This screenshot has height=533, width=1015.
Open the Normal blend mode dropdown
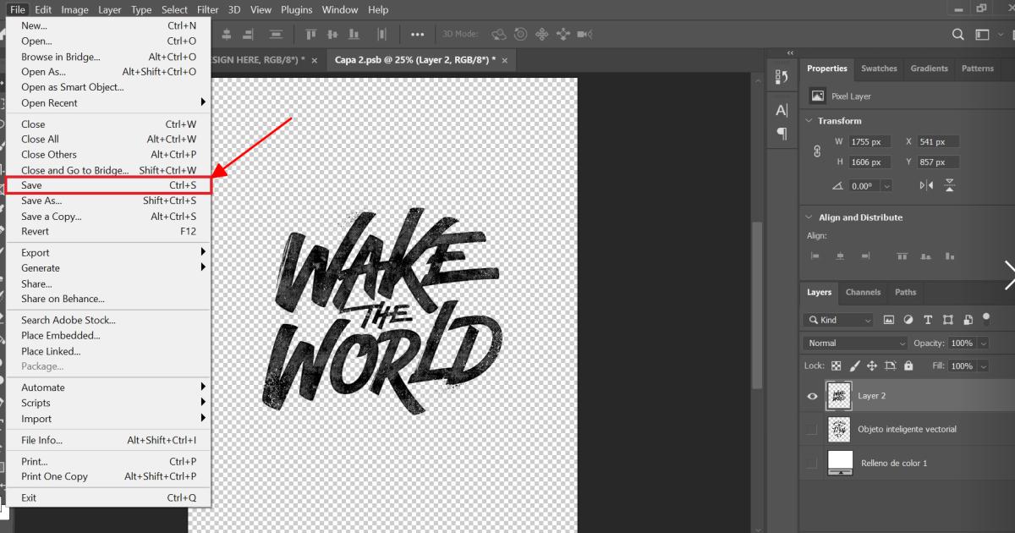[x=856, y=343]
